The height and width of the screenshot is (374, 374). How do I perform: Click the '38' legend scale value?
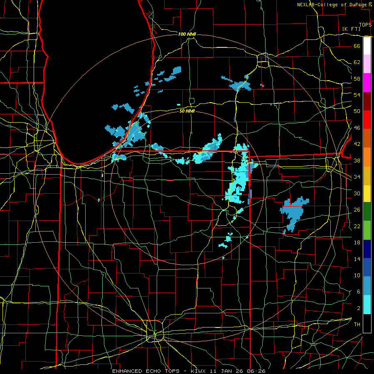pos(357,161)
